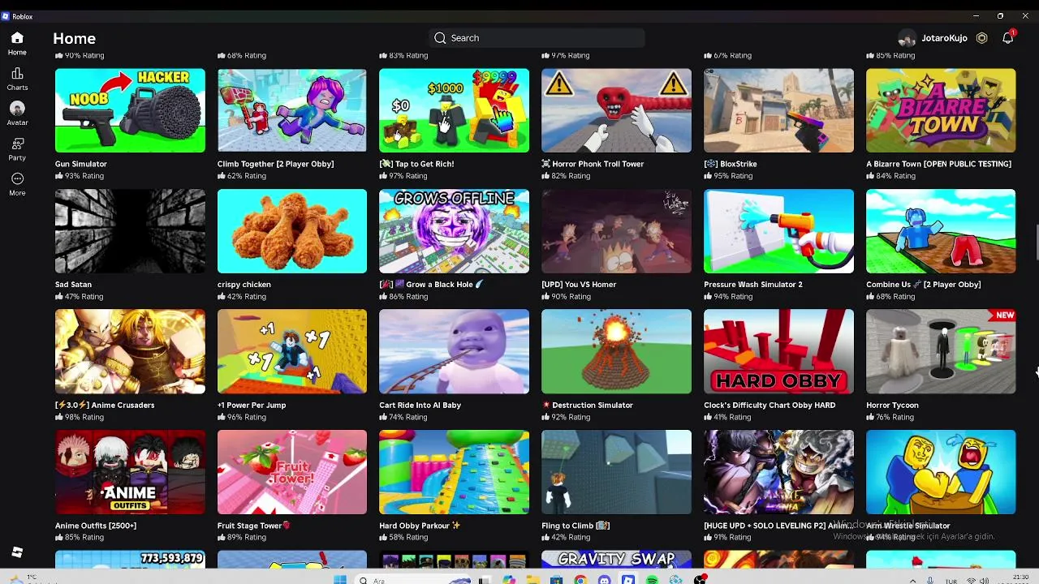Select the Horror Tycoon title
The width and height of the screenshot is (1039, 584).
[x=892, y=405]
